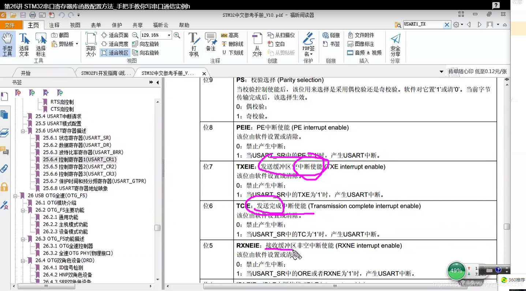This screenshot has width=526, height=291.
Task: Click the bookmarks panel vertical scrollbar thumb
Action: point(157,228)
